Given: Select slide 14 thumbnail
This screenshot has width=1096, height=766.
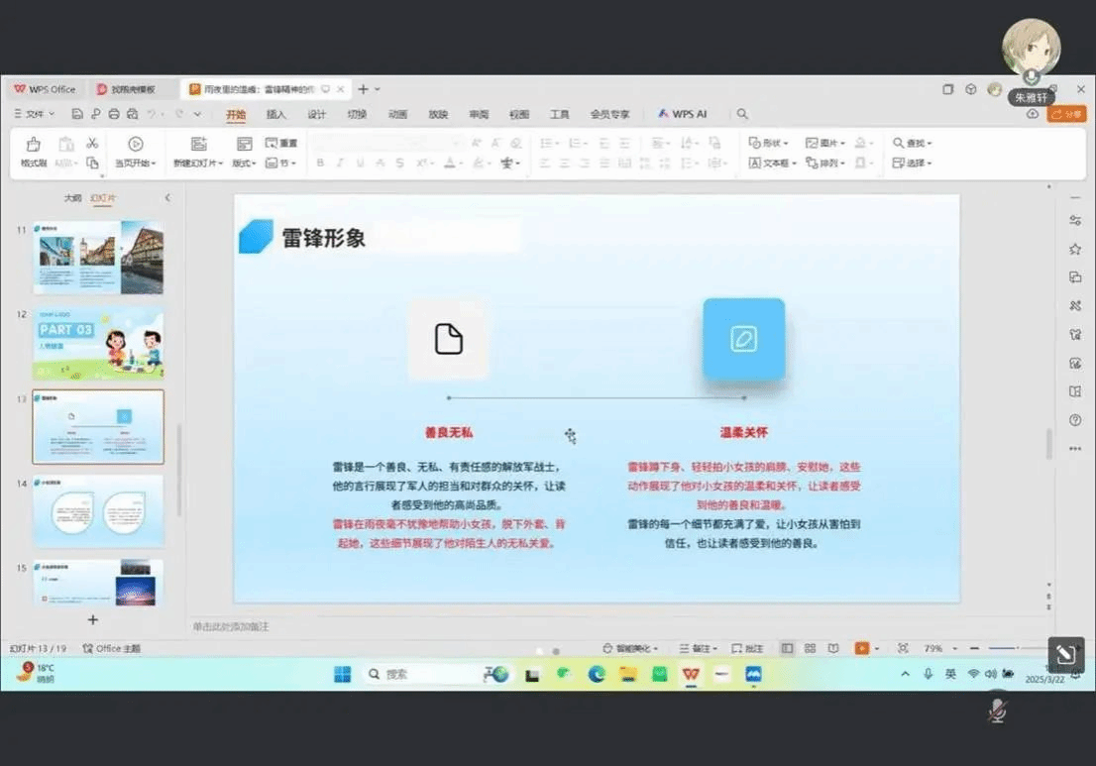Looking at the screenshot, I should (98, 511).
